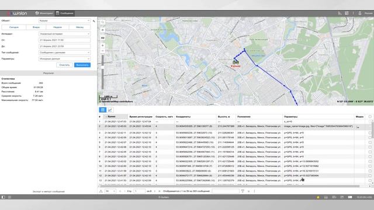Click the blue Выполнить (Execute) button

click(x=82, y=65)
